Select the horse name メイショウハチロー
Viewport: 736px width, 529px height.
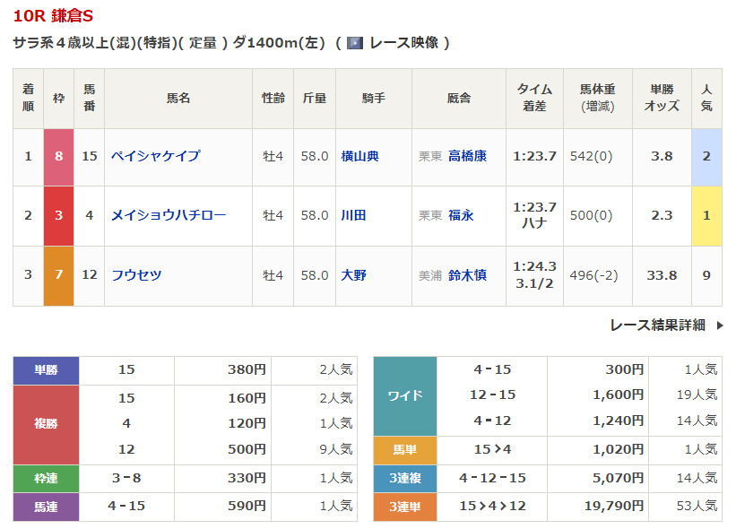pyautogui.click(x=169, y=215)
